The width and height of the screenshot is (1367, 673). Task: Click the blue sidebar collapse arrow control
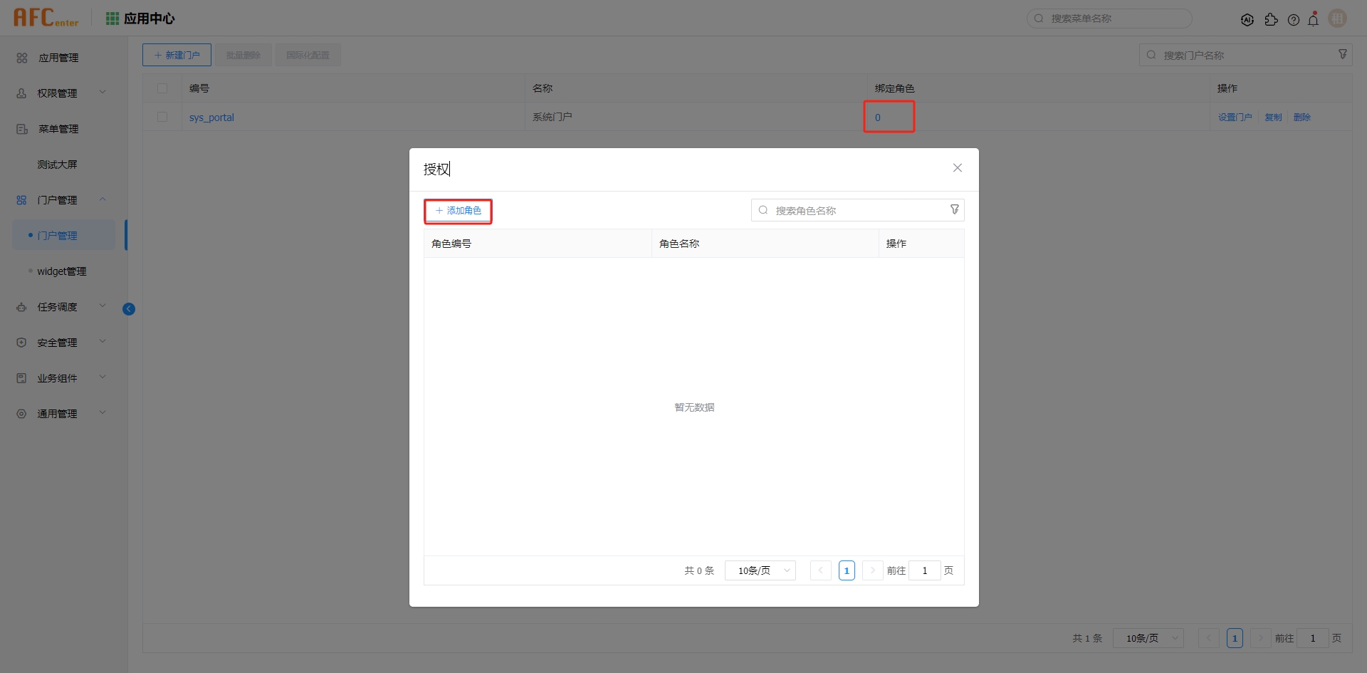[x=129, y=308]
